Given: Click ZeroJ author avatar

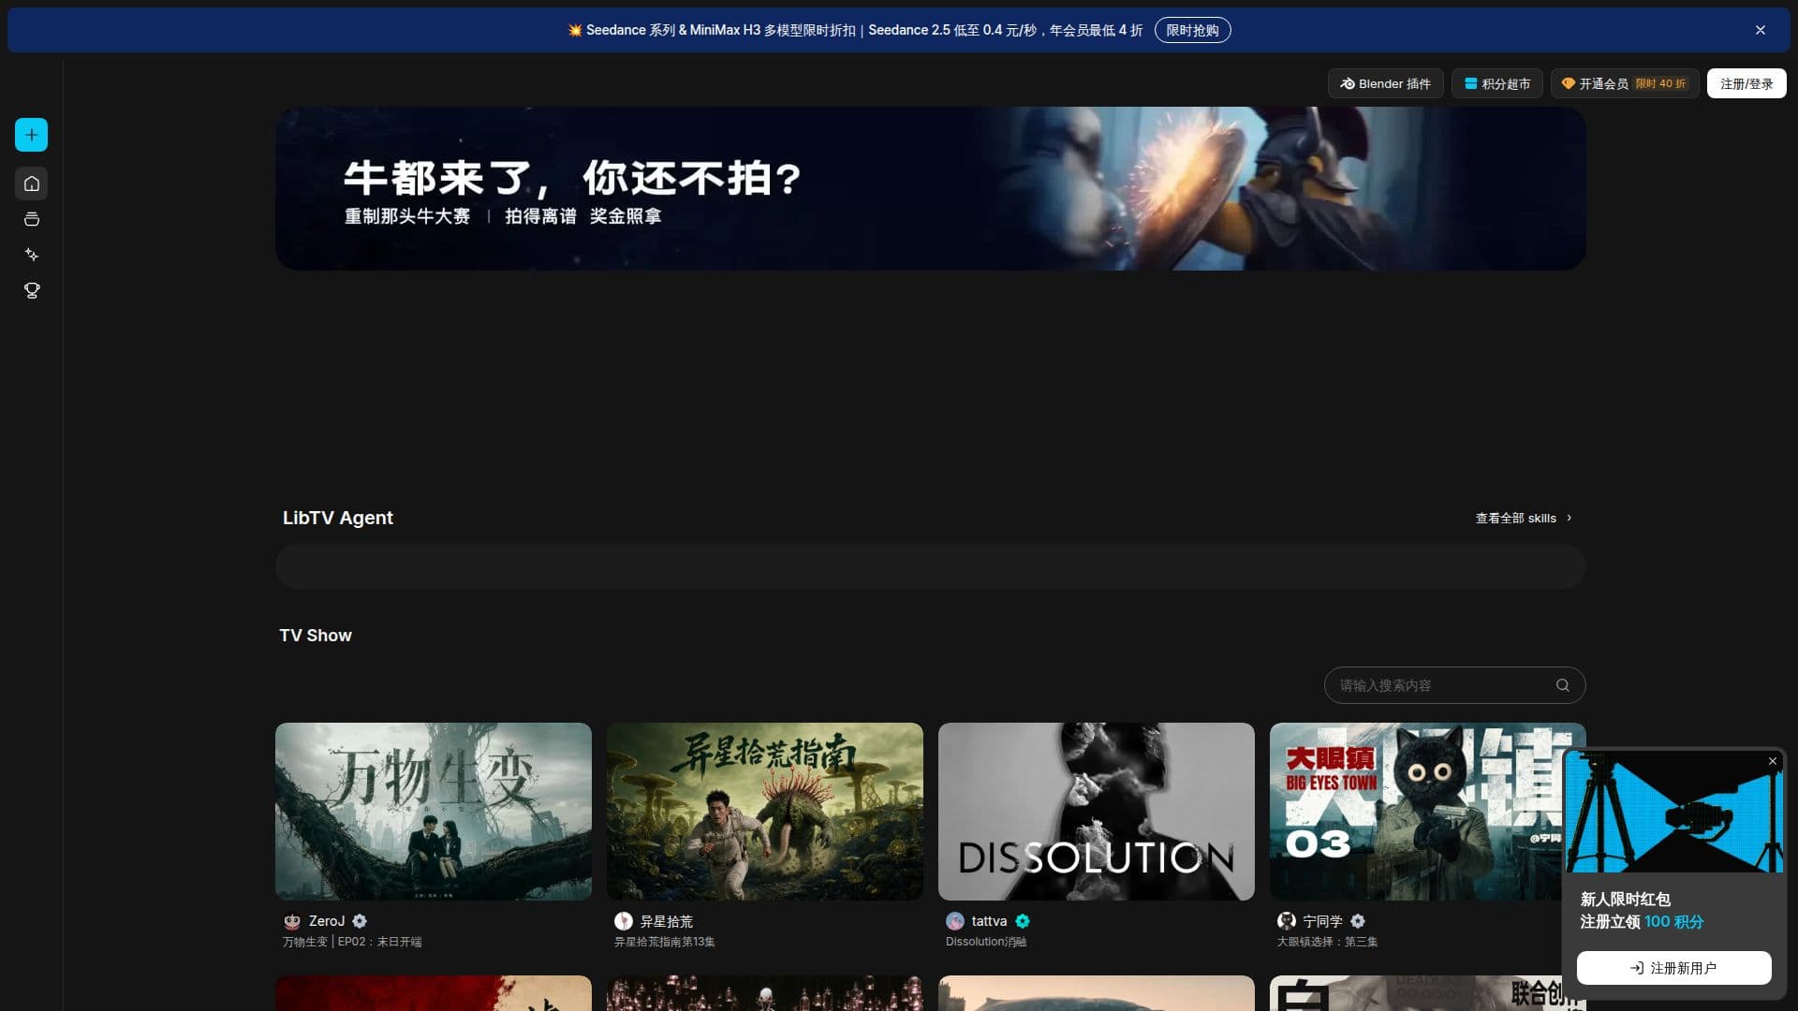Looking at the screenshot, I should (x=292, y=921).
